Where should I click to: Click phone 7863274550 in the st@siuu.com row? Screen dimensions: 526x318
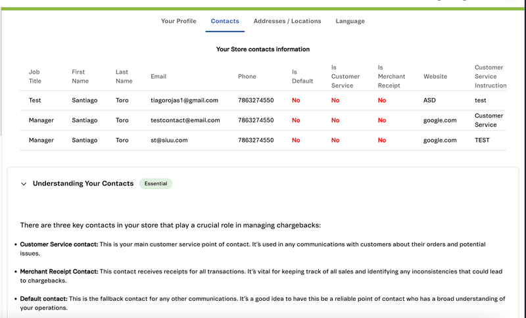click(256, 140)
